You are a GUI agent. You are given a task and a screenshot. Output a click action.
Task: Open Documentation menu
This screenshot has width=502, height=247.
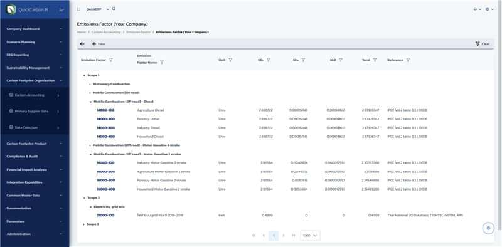35,208
